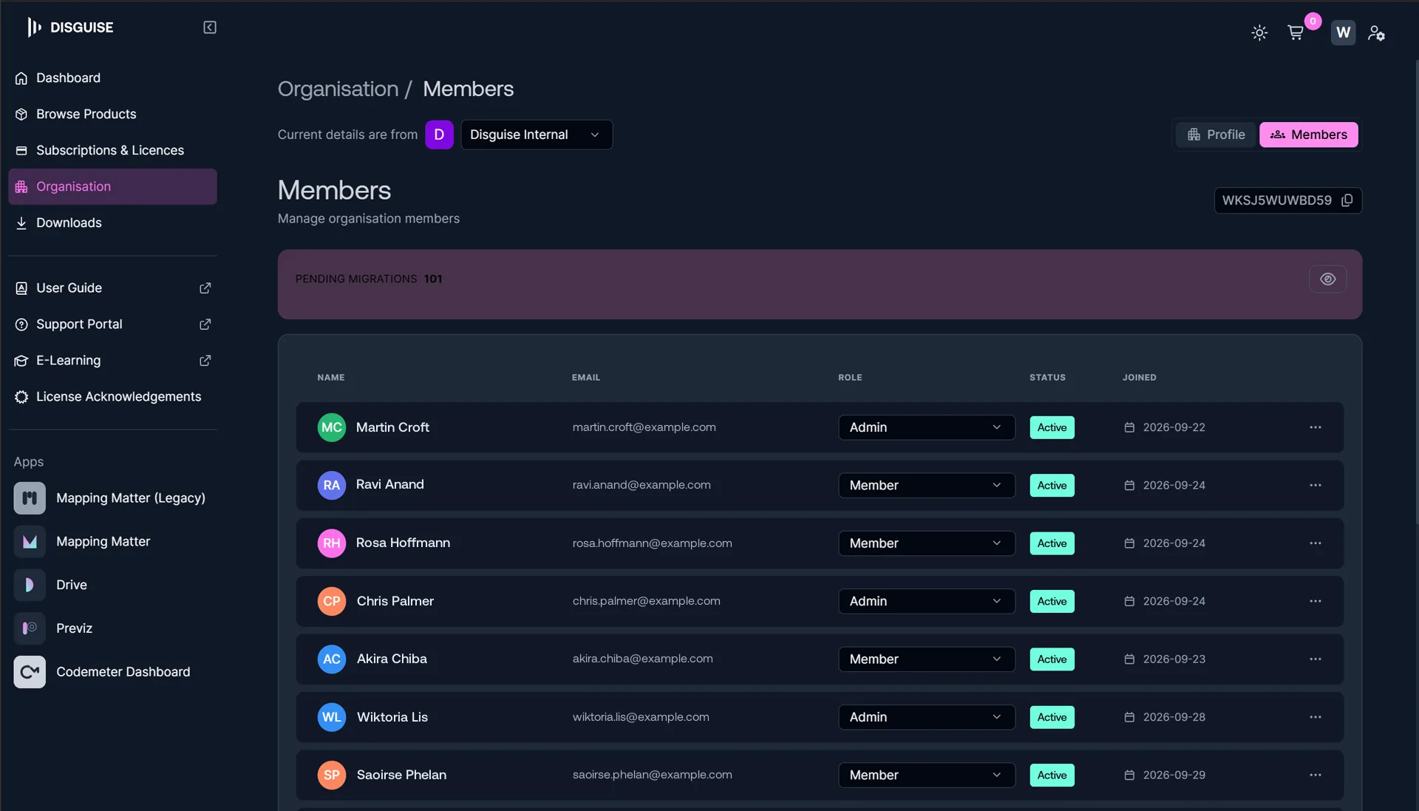Show pending migrations with eye icon
The width and height of the screenshot is (1419, 811).
coord(1327,279)
